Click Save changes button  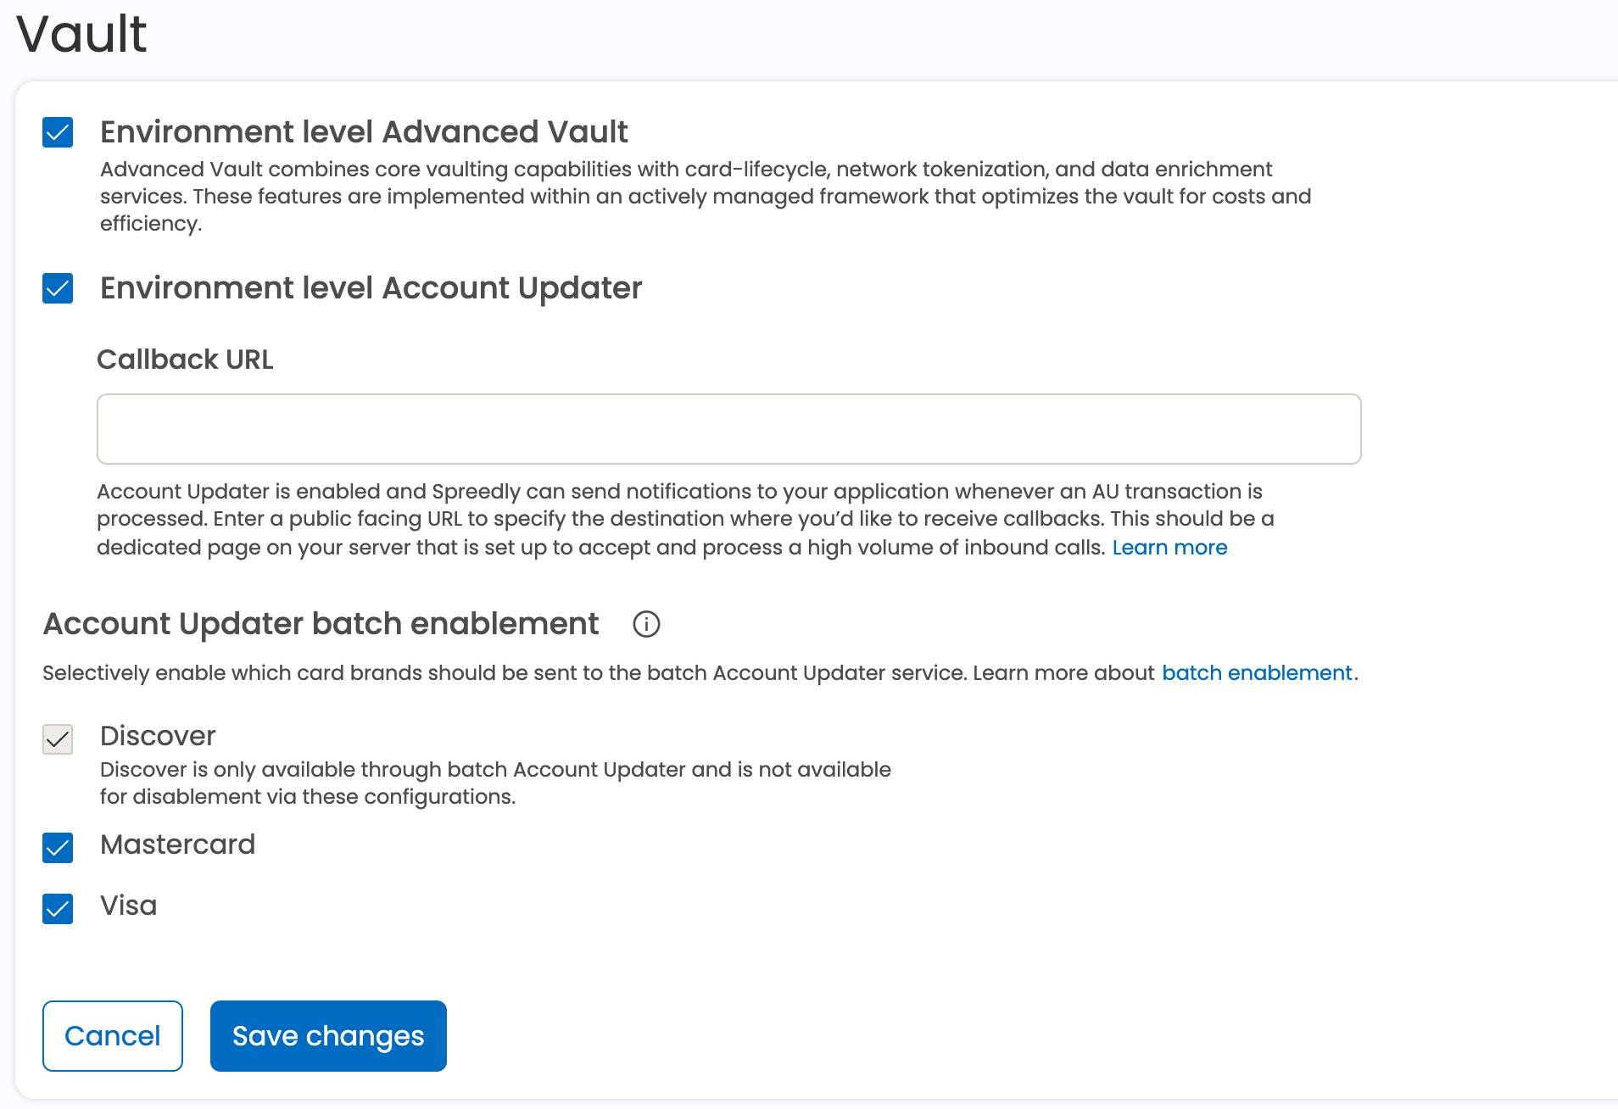(x=328, y=1036)
